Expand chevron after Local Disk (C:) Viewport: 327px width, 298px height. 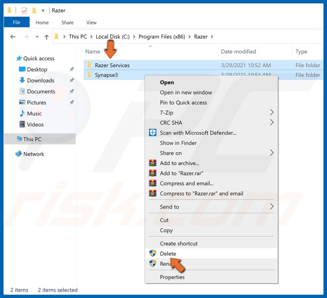134,37
